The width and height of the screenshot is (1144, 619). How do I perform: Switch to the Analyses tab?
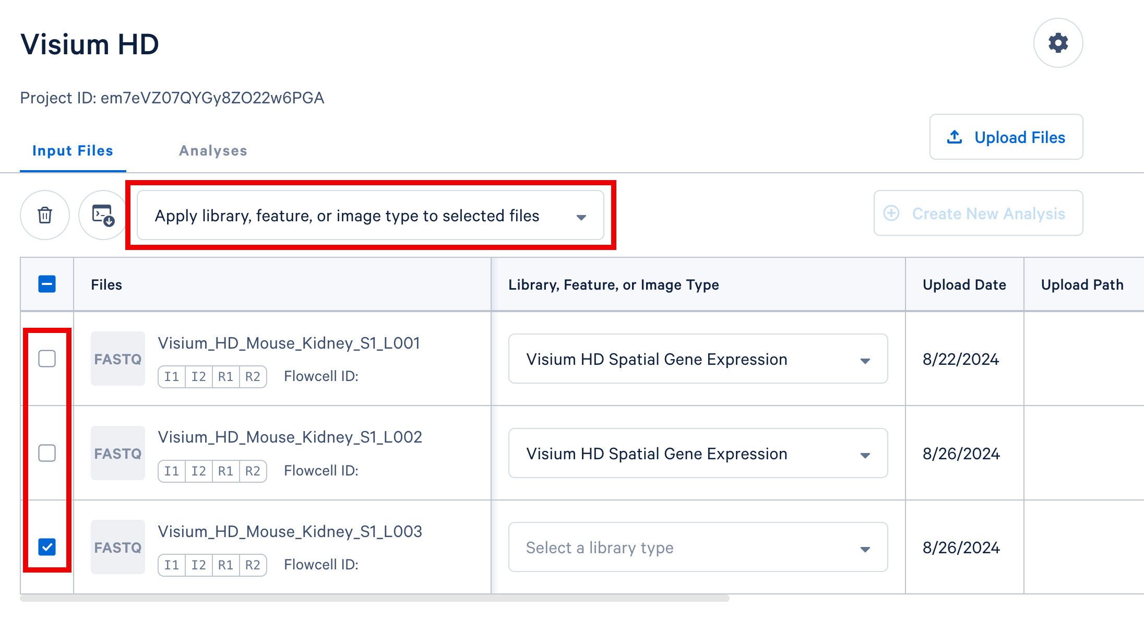pyautogui.click(x=213, y=151)
